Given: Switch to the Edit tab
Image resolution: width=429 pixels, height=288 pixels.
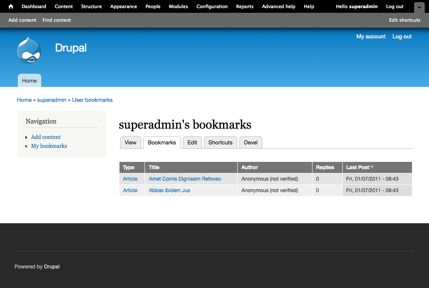Looking at the screenshot, I should (192, 142).
